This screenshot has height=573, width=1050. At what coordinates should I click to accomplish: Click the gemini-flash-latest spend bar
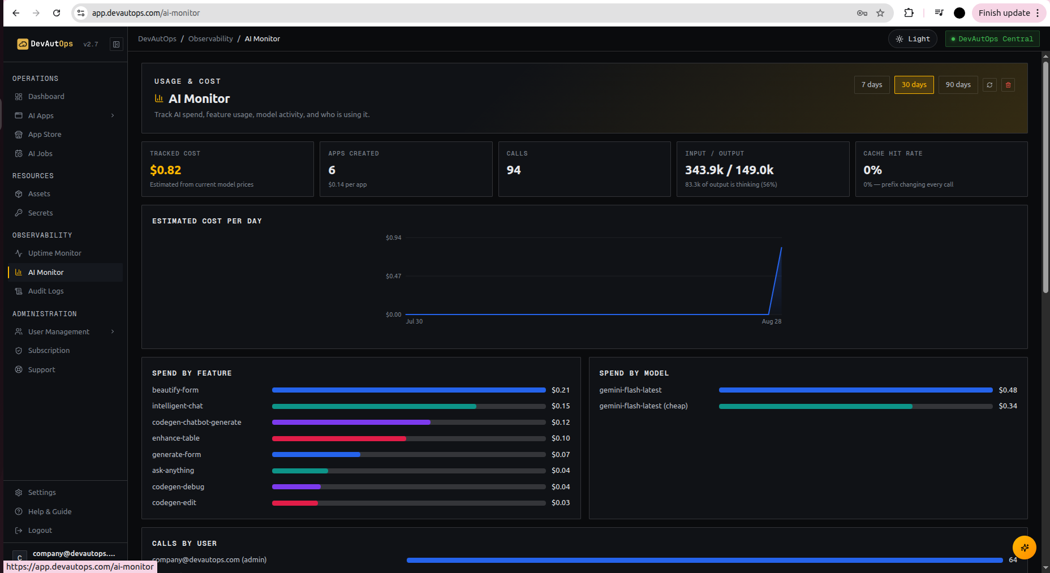(856, 390)
